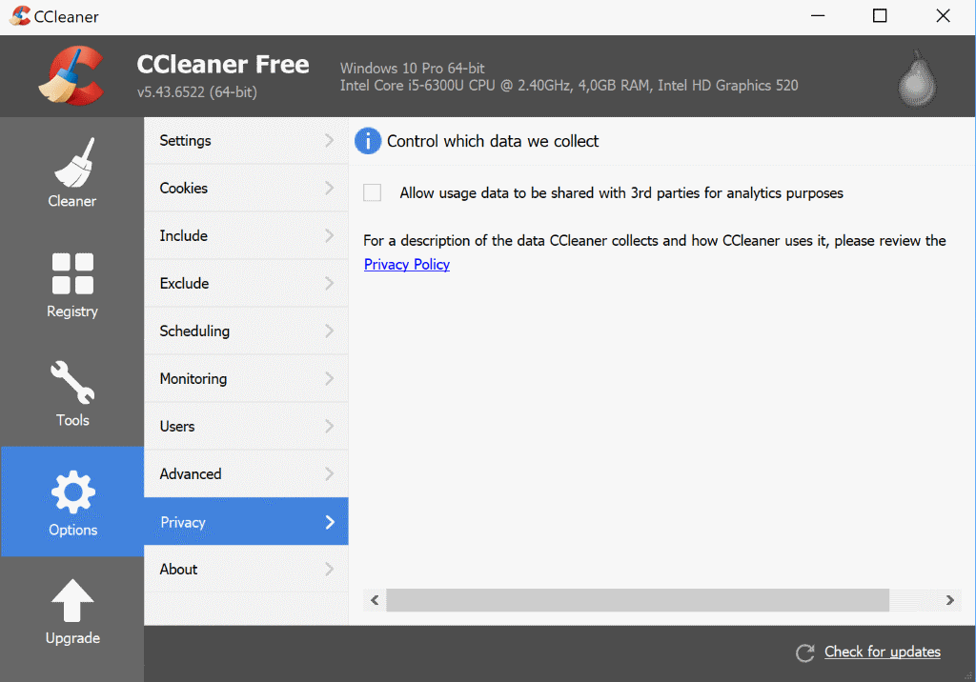Click the horizontal scrollbar thumb

pyautogui.click(x=638, y=600)
